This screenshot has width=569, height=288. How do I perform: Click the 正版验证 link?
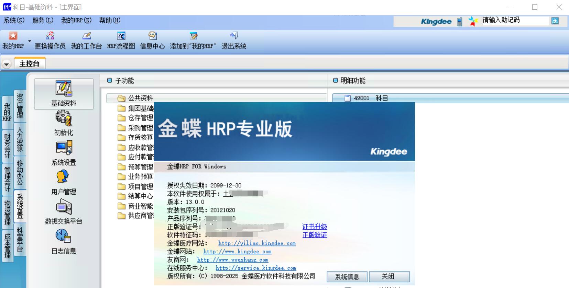pyautogui.click(x=315, y=235)
